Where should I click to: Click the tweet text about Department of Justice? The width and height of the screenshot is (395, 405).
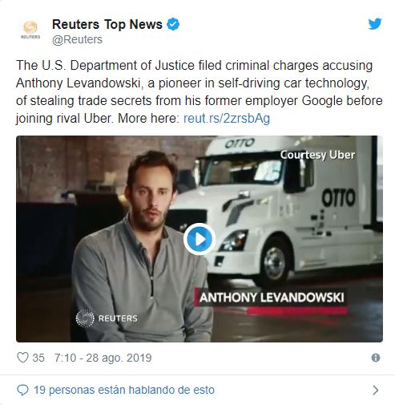tap(199, 91)
